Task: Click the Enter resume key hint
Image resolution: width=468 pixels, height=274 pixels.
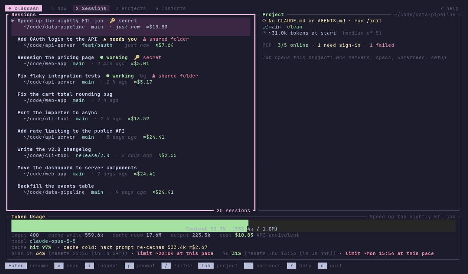Action: coord(27,266)
